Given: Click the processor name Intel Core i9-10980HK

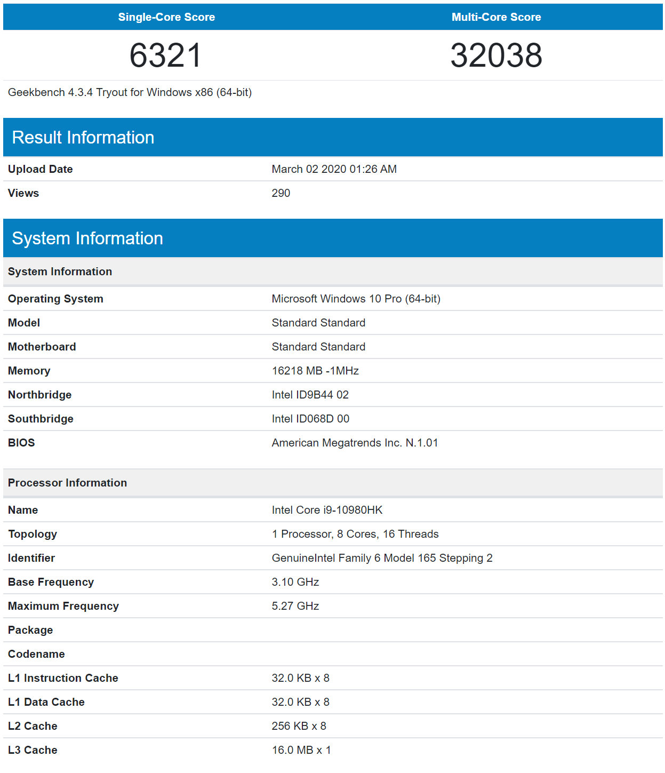Looking at the screenshot, I should pos(327,510).
